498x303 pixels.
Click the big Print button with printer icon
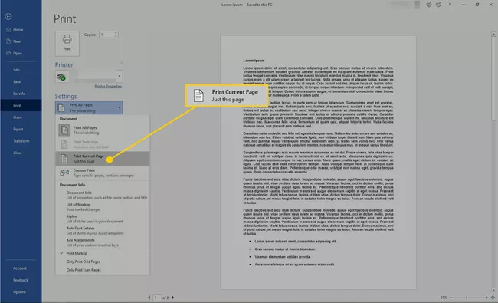coord(67,44)
